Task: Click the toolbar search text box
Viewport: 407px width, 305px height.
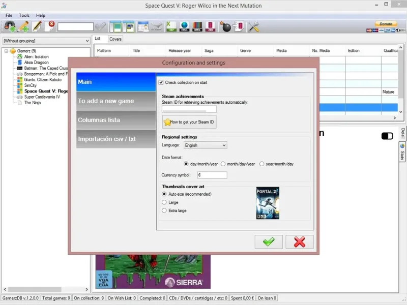Action: pyautogui.click(x=75, y=27)
